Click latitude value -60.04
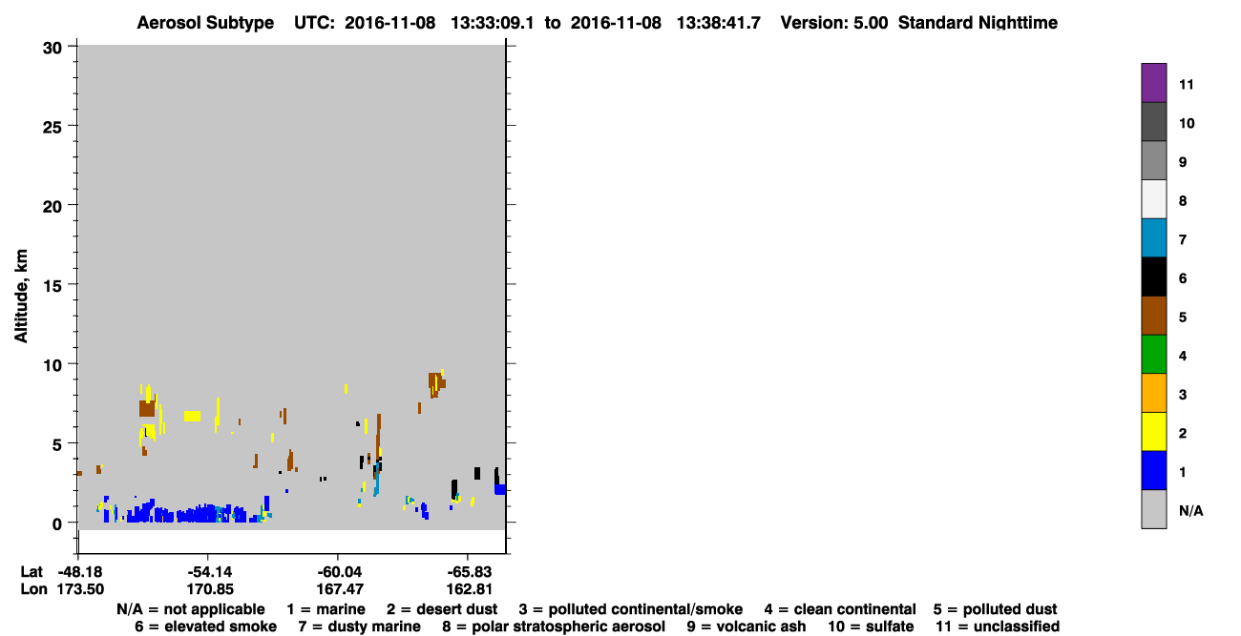This screenshot has height=636, width=1241. [x=338, y=571]
